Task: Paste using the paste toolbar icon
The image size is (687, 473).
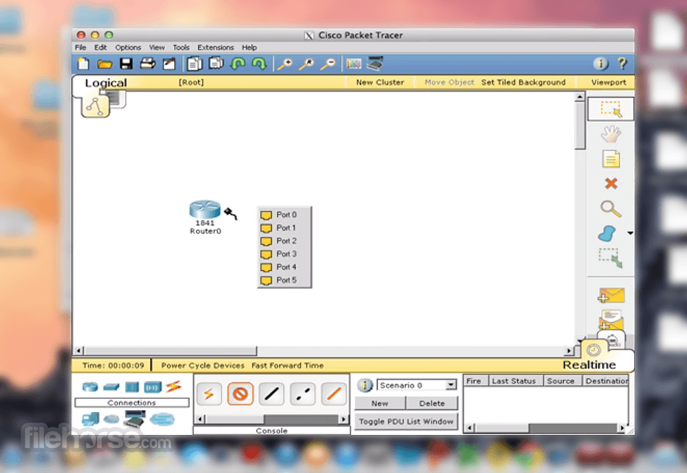Action: (216, 64)
